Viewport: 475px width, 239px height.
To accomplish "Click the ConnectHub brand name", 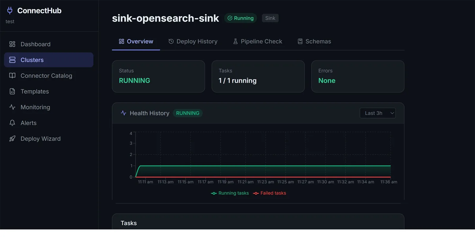I will pos(39,11).
